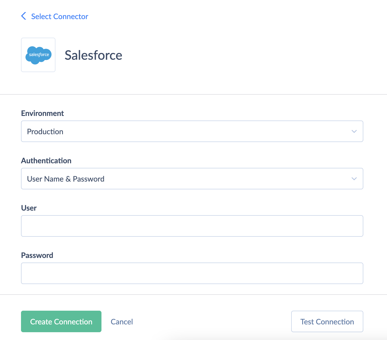The width and height of the screenshot is (387, 340).
Task: Click the Password field label
Action: 37,255
